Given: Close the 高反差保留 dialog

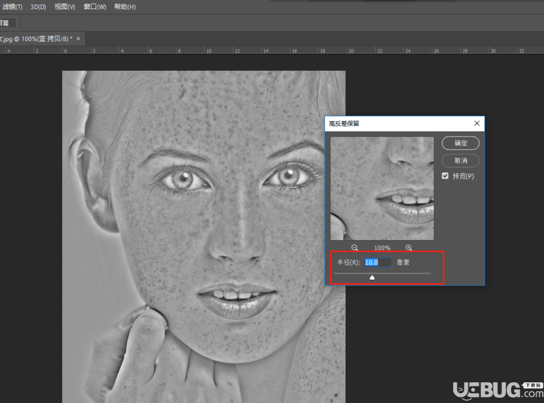Looking at the screenshot, I should click(477, 124).
